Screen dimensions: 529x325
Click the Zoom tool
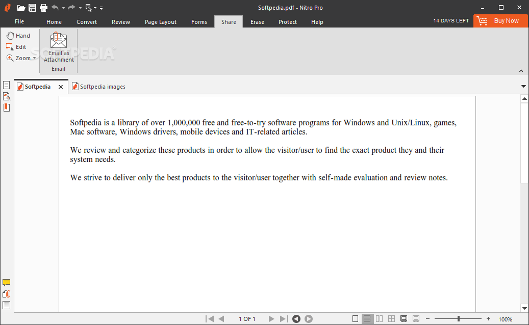(x=18, y=58)
